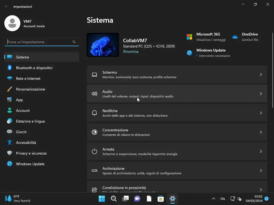Open Rete e Internet section
Screen dimensions: 274x205
click(42, 78)
